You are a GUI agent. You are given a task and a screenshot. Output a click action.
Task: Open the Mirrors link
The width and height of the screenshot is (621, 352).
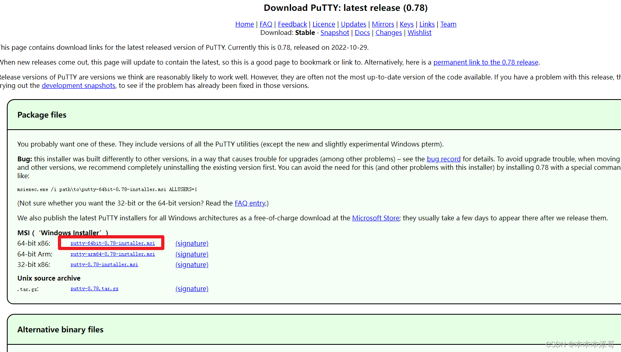(383, 24)
